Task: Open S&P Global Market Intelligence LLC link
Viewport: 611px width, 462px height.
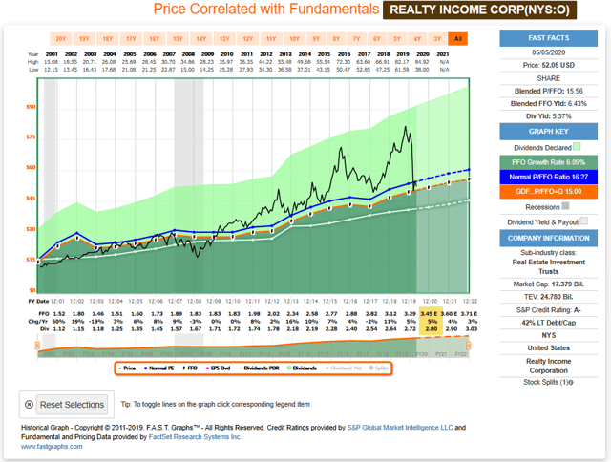Action: tap(400, 428)
